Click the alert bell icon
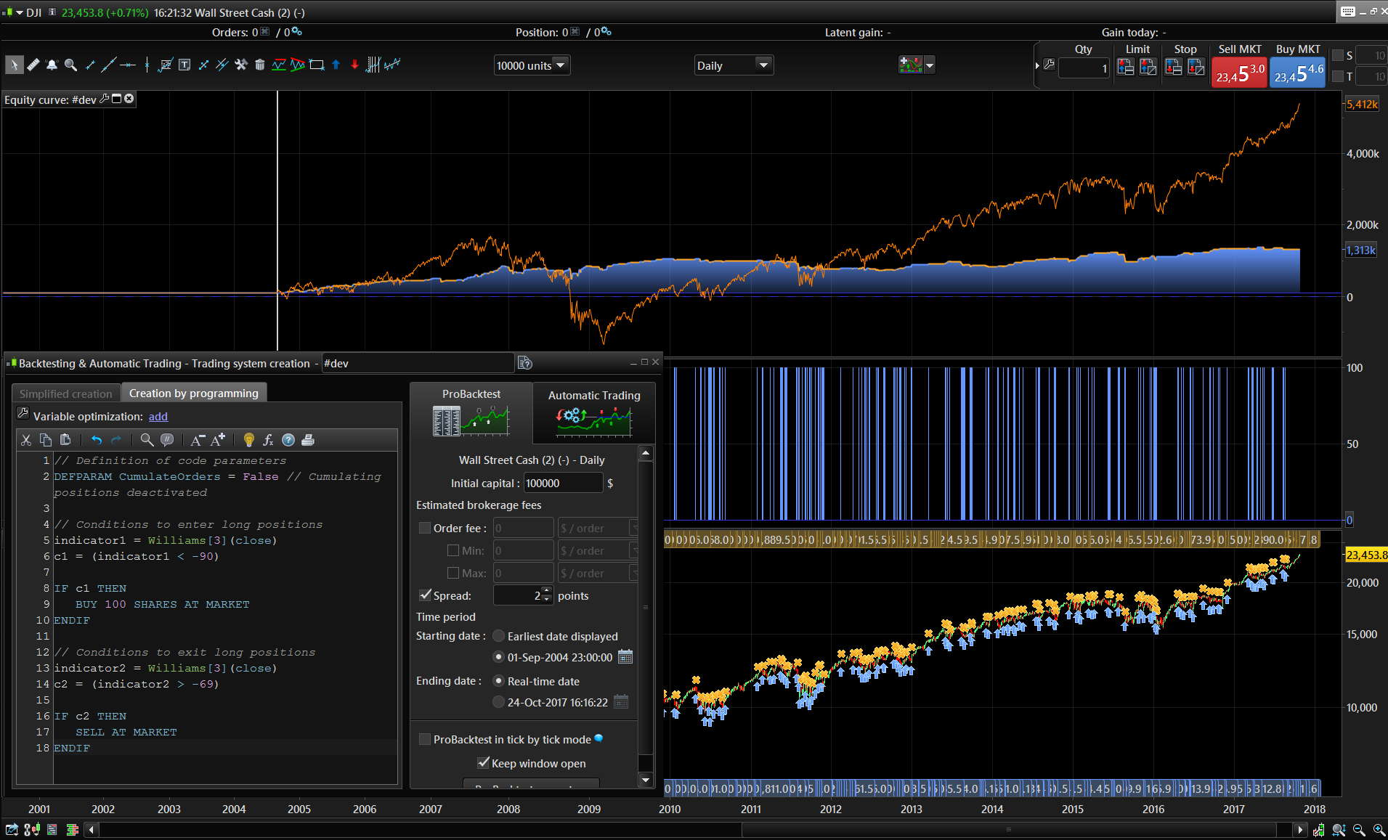 52,65
